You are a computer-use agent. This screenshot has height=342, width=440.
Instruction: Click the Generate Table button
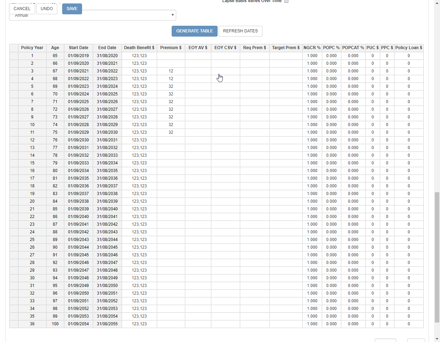point(194,31)
